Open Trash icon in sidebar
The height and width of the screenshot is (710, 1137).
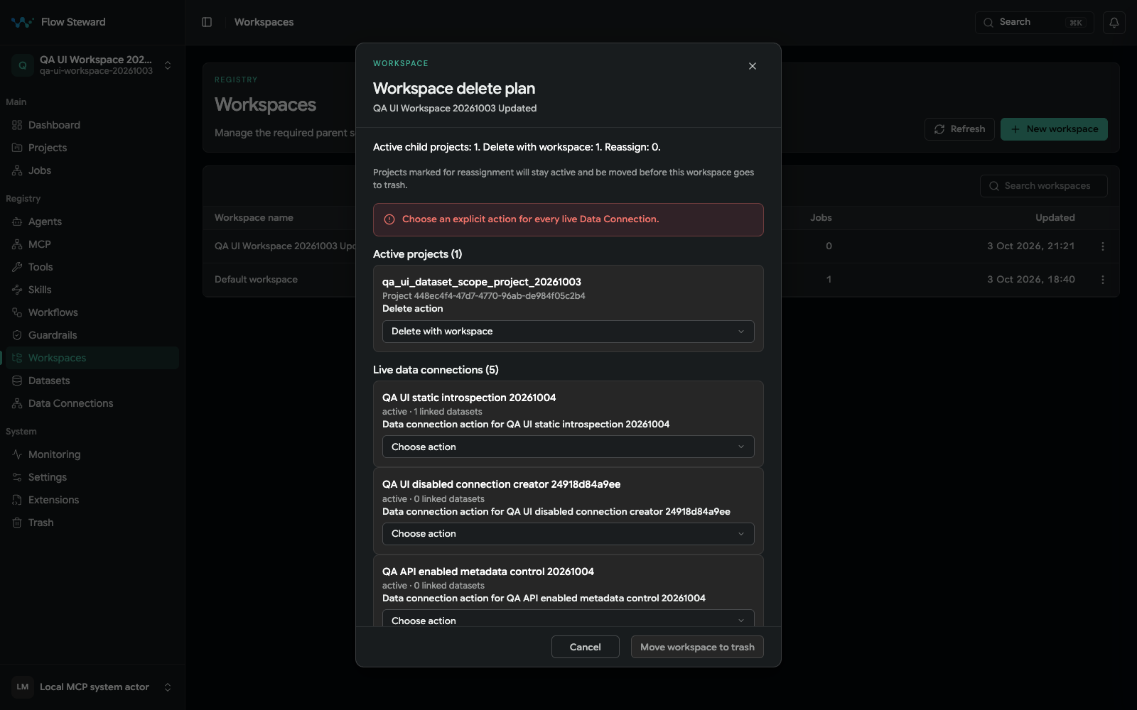point(17,523)
